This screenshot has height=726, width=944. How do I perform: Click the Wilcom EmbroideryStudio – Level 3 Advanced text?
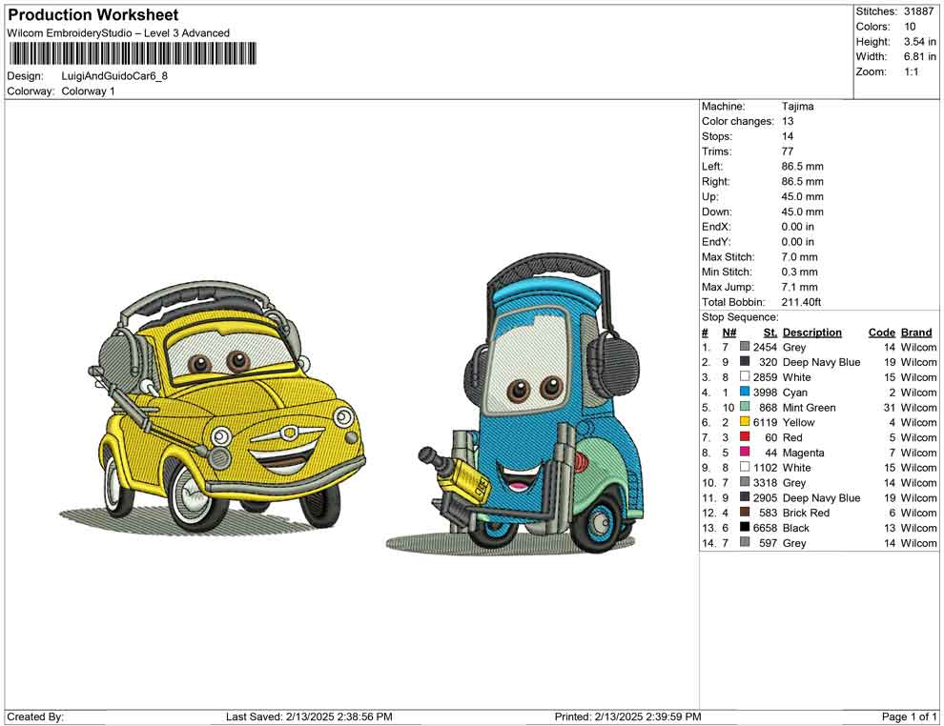[x=118, y=33]
